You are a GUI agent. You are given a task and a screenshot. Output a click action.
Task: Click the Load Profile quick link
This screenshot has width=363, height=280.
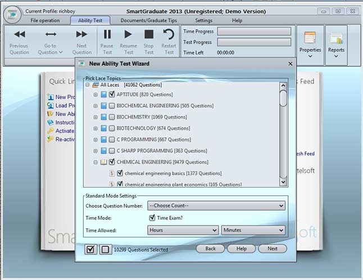pyautogui.click(x=61, y=105)
